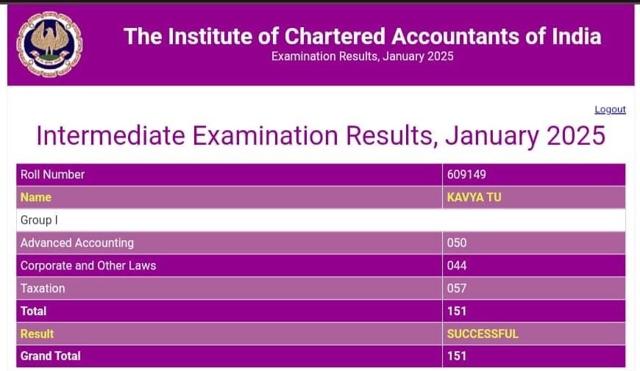Screen dimensions: 640x371
Task: Select roll number value 609149
Action: (x=466, y=175)
